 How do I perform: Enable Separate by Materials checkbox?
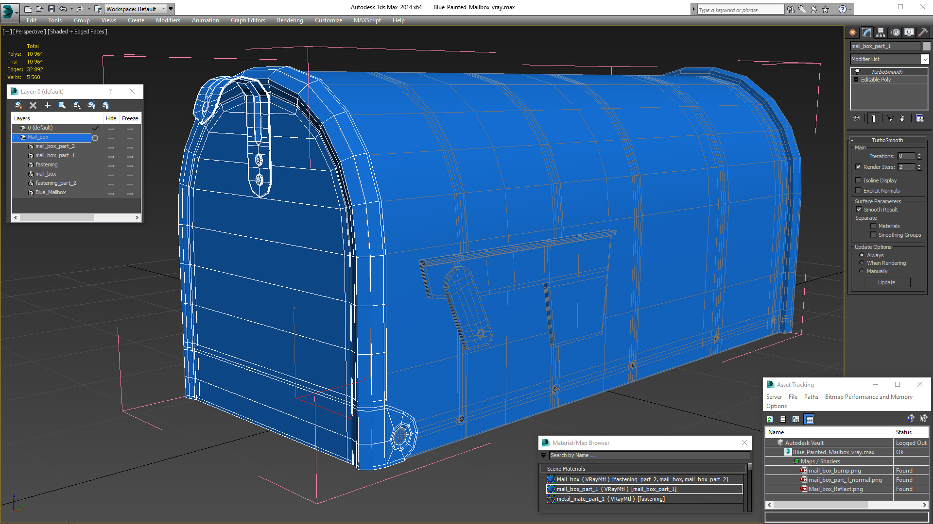pyautogui.click(x=873, y=226)
